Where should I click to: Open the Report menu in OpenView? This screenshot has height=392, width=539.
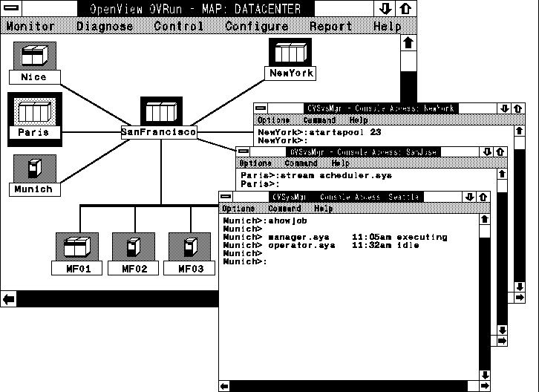pyautogui.click(x=330, y=26)
